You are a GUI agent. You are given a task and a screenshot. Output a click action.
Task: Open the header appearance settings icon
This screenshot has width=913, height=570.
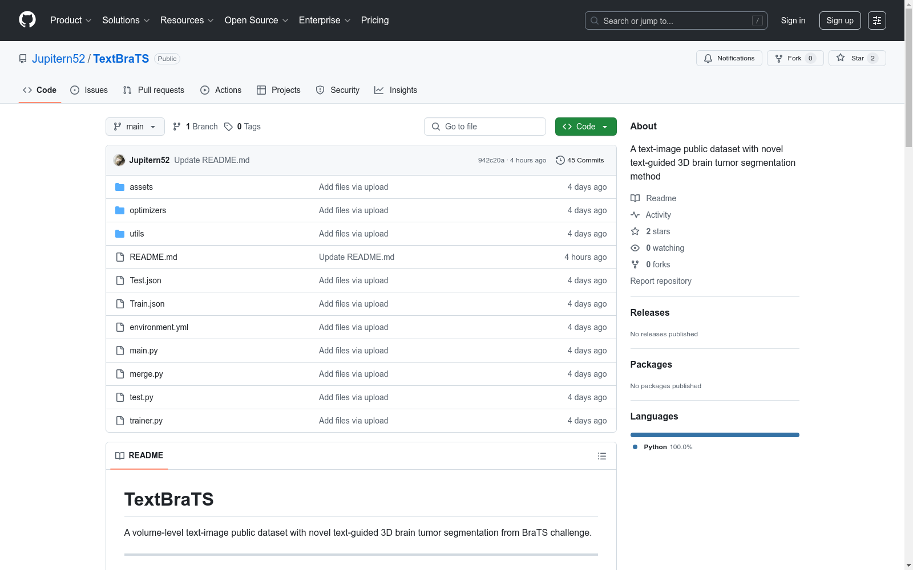[876, 21]
